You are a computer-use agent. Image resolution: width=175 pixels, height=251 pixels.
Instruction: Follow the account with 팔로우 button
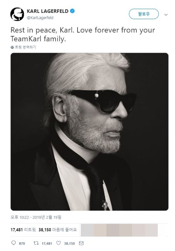(x=143, y=14)
